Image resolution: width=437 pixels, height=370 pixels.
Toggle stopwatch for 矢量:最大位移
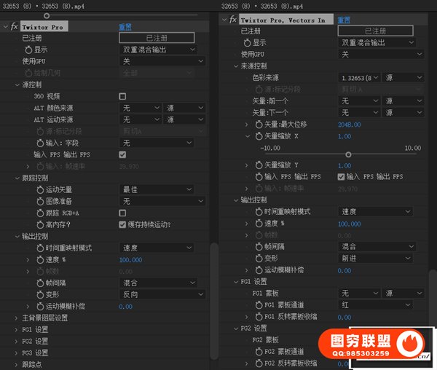[257, 125]
